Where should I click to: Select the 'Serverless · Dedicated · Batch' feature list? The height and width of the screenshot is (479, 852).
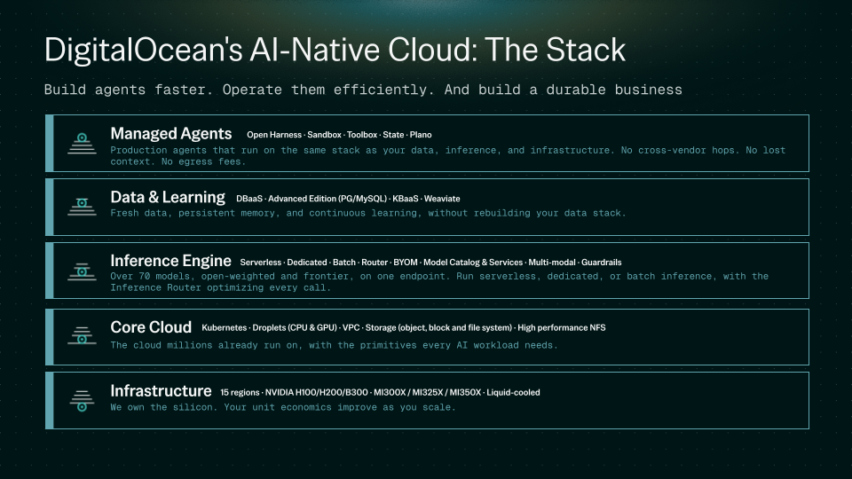coord(430,263)
